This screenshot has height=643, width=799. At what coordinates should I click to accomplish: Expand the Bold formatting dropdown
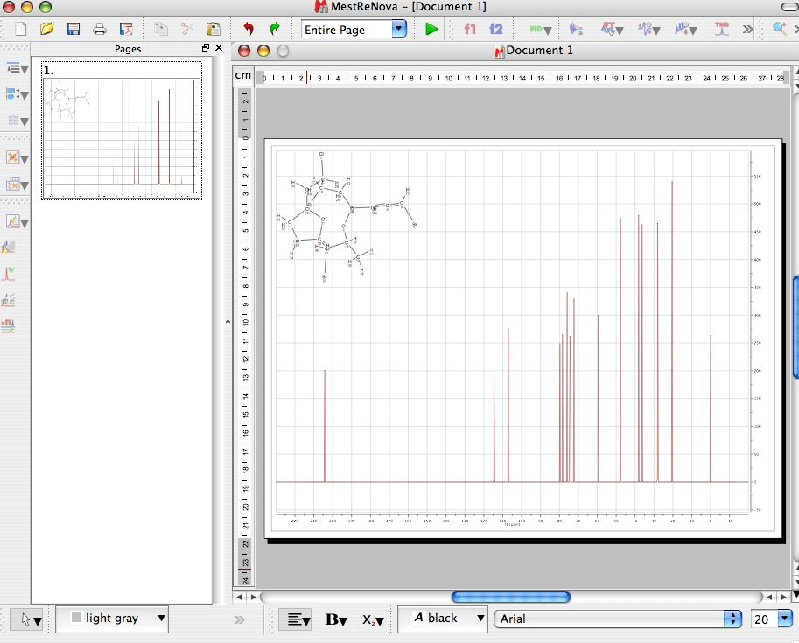click(337, 619)
